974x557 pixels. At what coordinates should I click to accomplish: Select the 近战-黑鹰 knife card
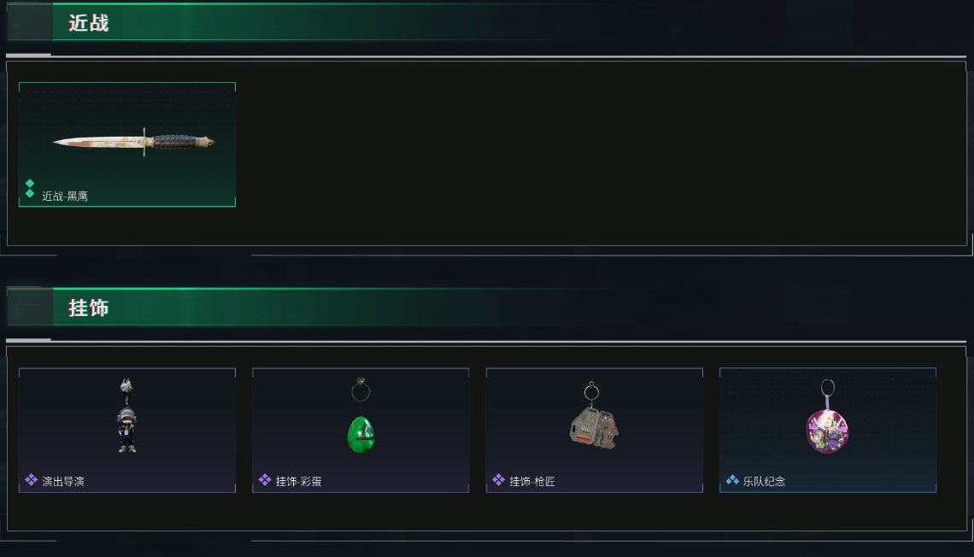tap(127, 144)
